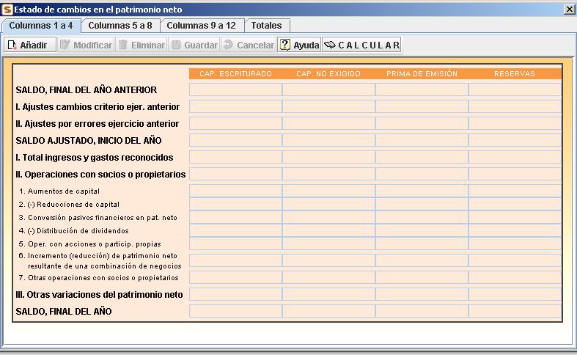Open the Columnas 9 a 12 tab
The image size is (577, 355).
pyautogui.click(x=201, y=26)
